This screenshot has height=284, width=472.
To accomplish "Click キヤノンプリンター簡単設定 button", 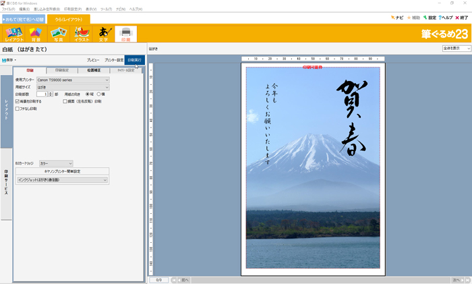I will click(62, 171).
